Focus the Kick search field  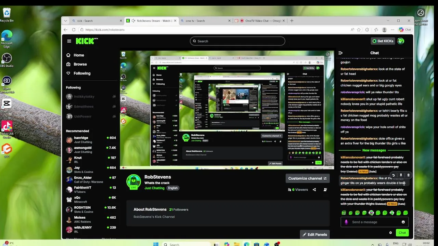coord(237,41)
